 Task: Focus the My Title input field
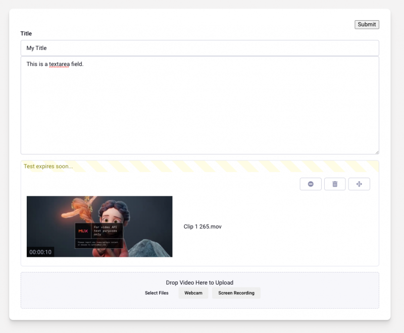[x=199, y=48]
